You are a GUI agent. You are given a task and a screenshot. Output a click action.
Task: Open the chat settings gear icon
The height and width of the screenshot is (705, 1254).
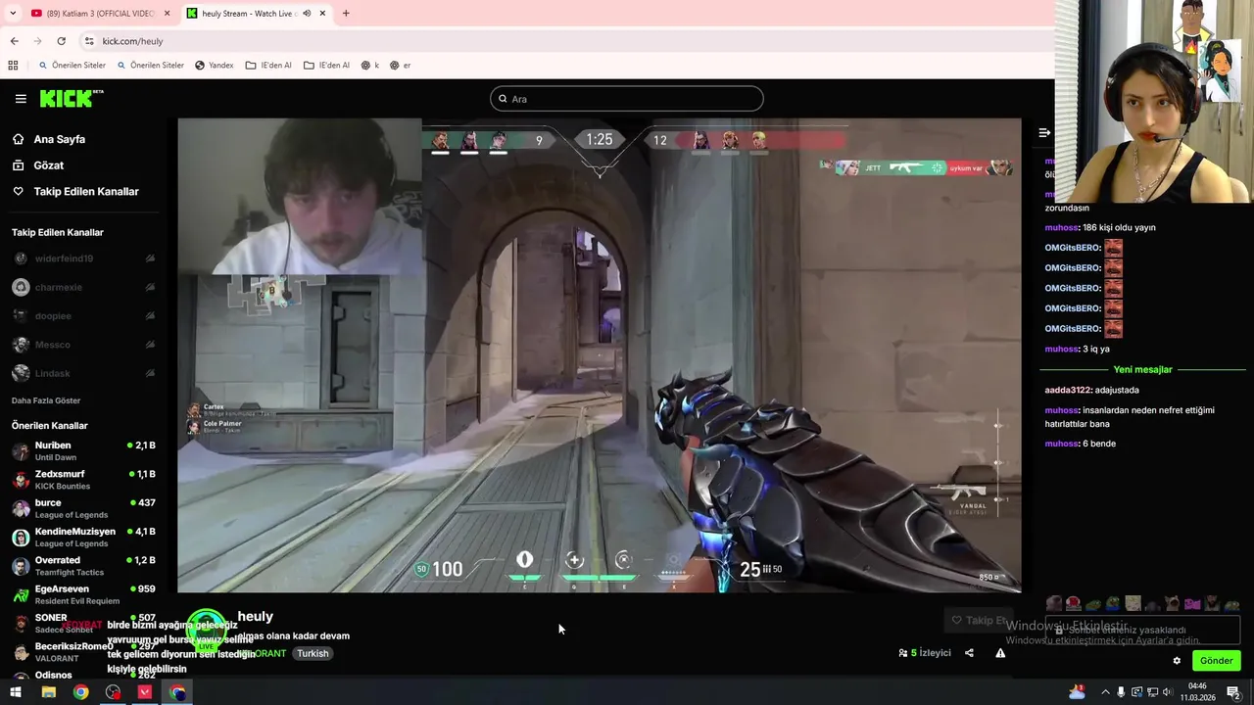[x=1177, y=661]
